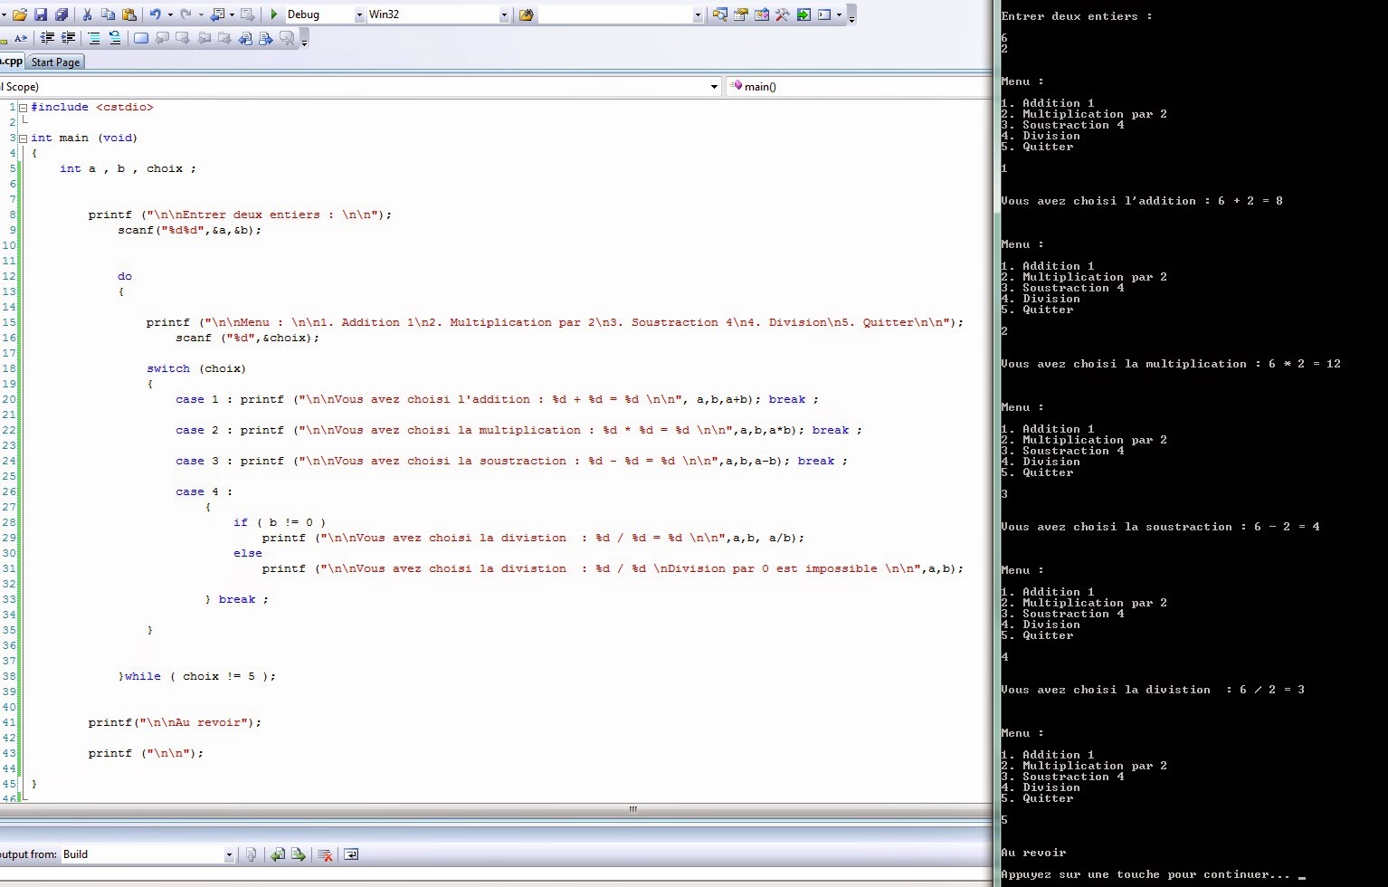This screenshot has height=887, width=1388.
Task: Switch to the Start Page tab
Action: click(x=55, y=62)
